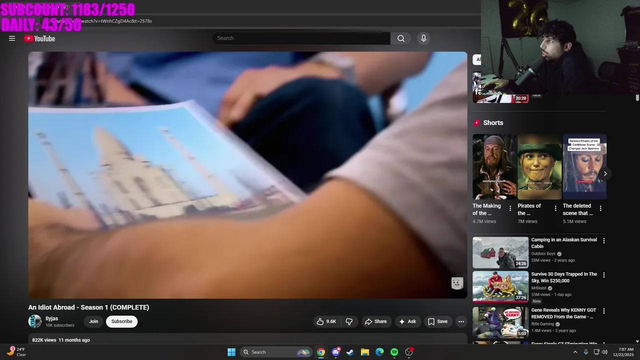Screen dimensions: 640x360
Task: Open 'Camping in an Alaskan Survival Cabin' title
Action: (564, 243)
